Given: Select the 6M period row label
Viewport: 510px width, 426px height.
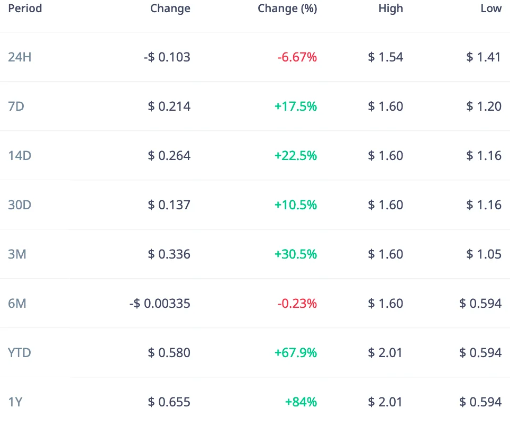Looking at the screenshot, I should 17,304.
